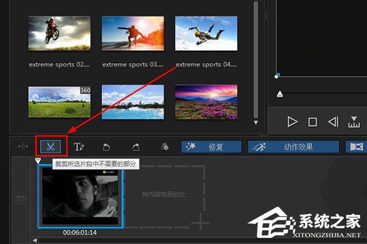Image resolution: width=367 pixels, height=244 pixels.
Task: Undo the last action
Action: (x=107, y=147)
